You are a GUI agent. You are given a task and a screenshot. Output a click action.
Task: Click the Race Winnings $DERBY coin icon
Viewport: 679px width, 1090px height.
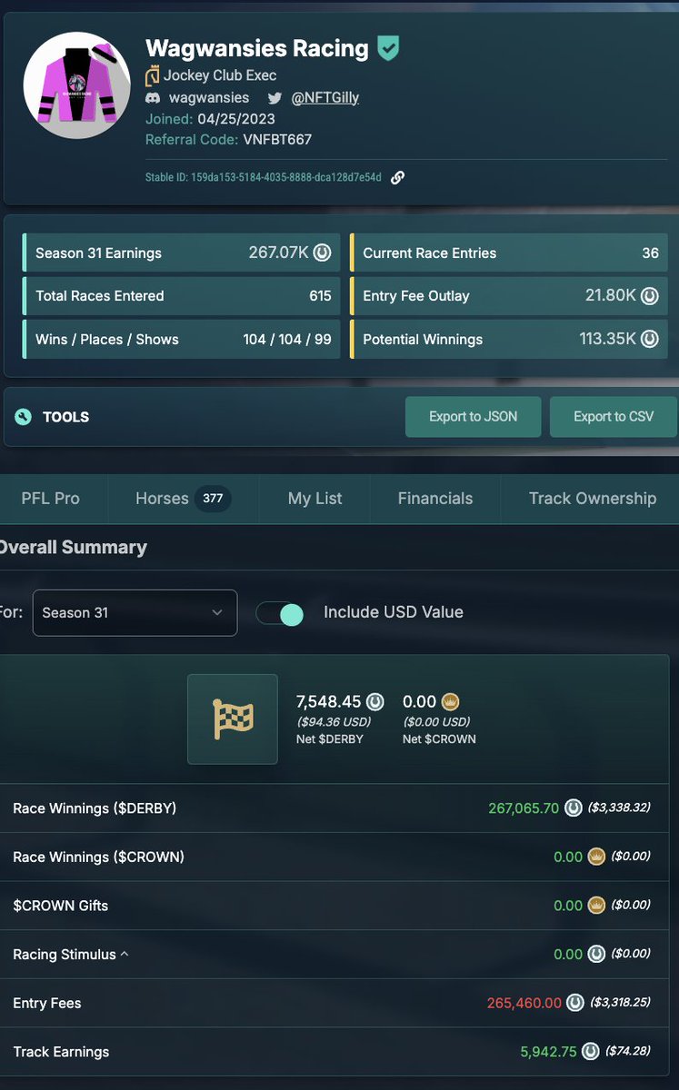(x=574, y=808)
